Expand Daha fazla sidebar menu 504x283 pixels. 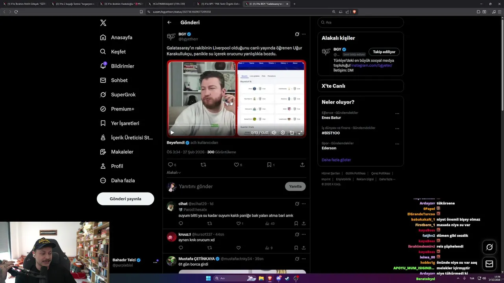point(118,180)
